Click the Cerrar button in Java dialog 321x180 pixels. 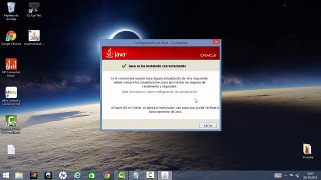(x=208, y=125)
